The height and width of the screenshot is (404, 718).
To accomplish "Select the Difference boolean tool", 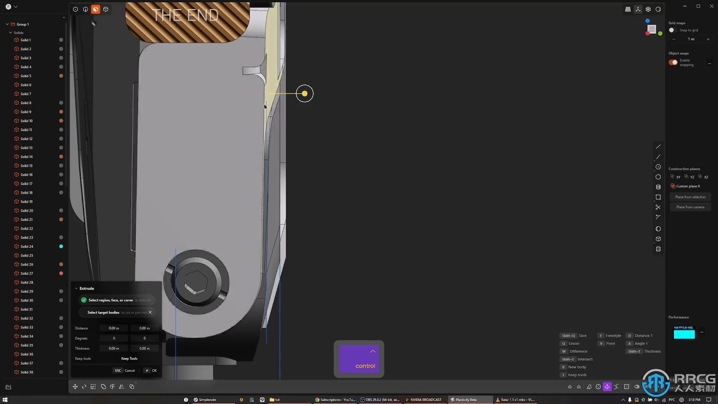I will pyautogui.click(x=578, y=351).
